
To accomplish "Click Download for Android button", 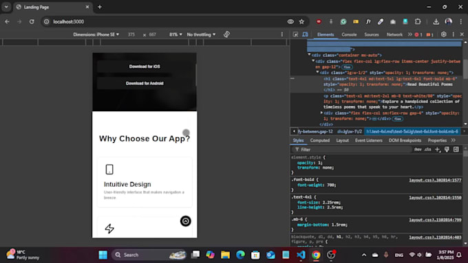I will click(x=145, y=83).
